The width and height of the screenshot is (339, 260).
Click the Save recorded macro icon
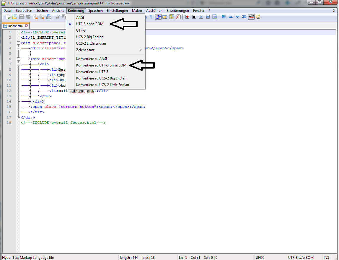pos(215,17)
